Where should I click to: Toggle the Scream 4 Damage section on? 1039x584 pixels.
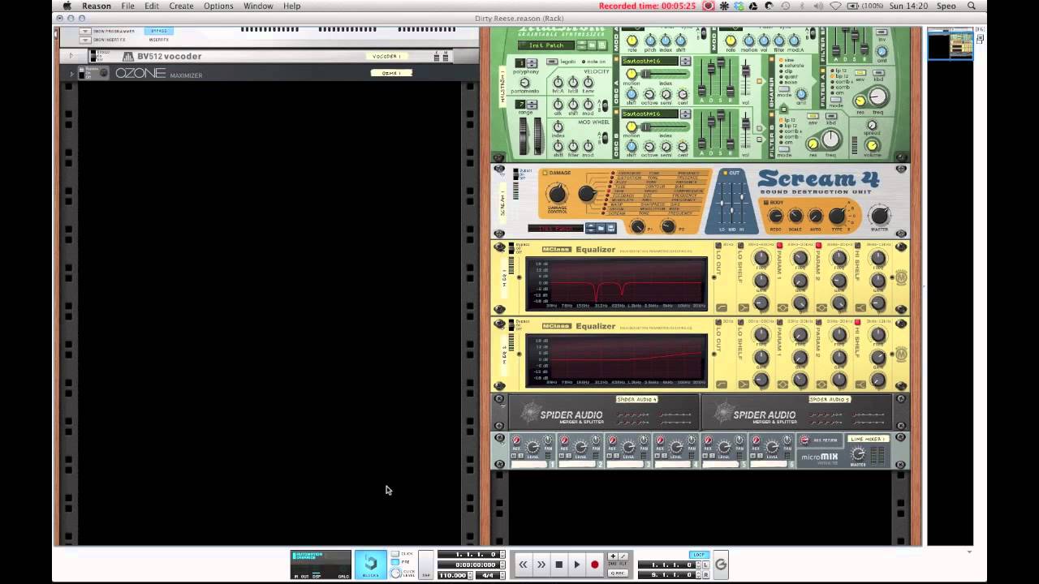544,173
